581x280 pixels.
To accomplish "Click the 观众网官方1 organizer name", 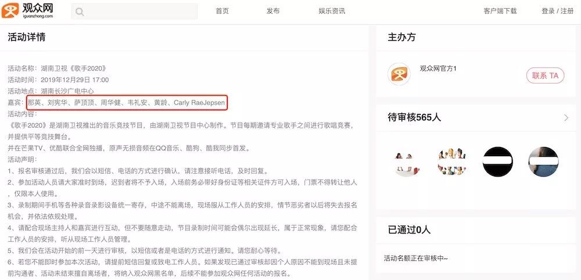I will click(438, 69).
